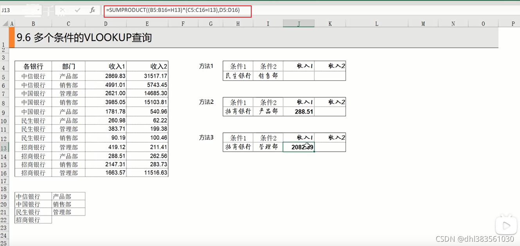Select cell I9 产品部 in 方法2 table
Screen dimensions: 520x246
268,112
